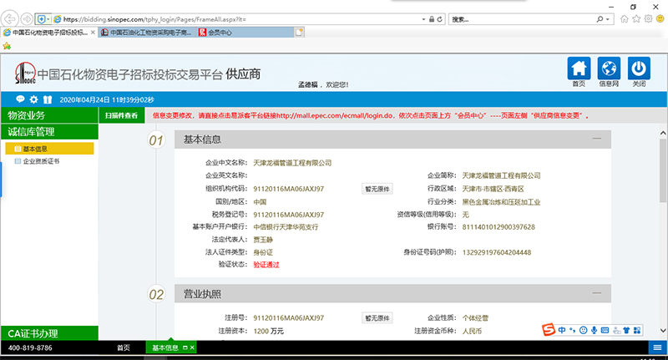
Task: Click 天津龙福管道工程有限公司 in 企业中文名称 row
Action: 292,163
